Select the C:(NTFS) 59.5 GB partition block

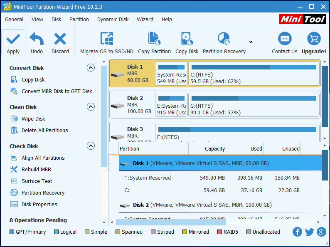(x=254, y=74)
